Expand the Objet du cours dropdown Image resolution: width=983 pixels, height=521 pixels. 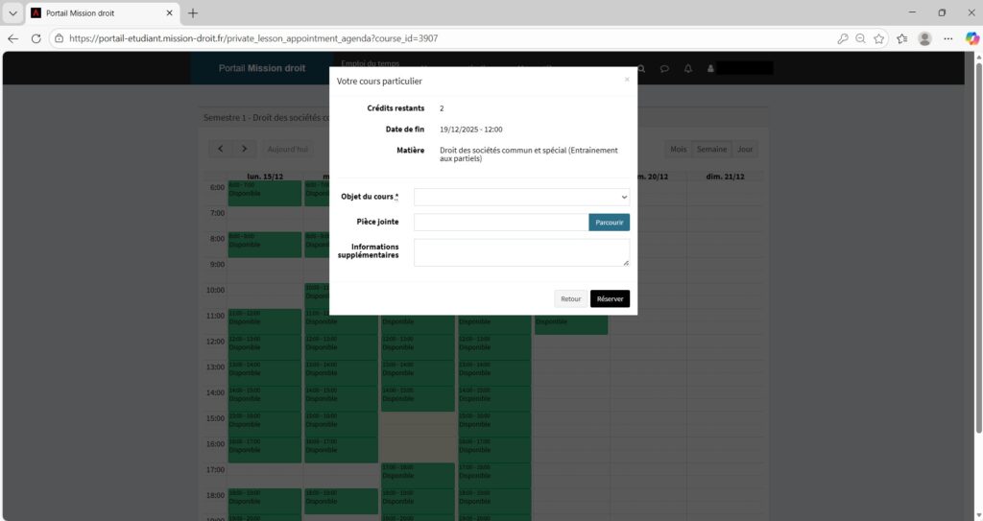coord(521,197)
